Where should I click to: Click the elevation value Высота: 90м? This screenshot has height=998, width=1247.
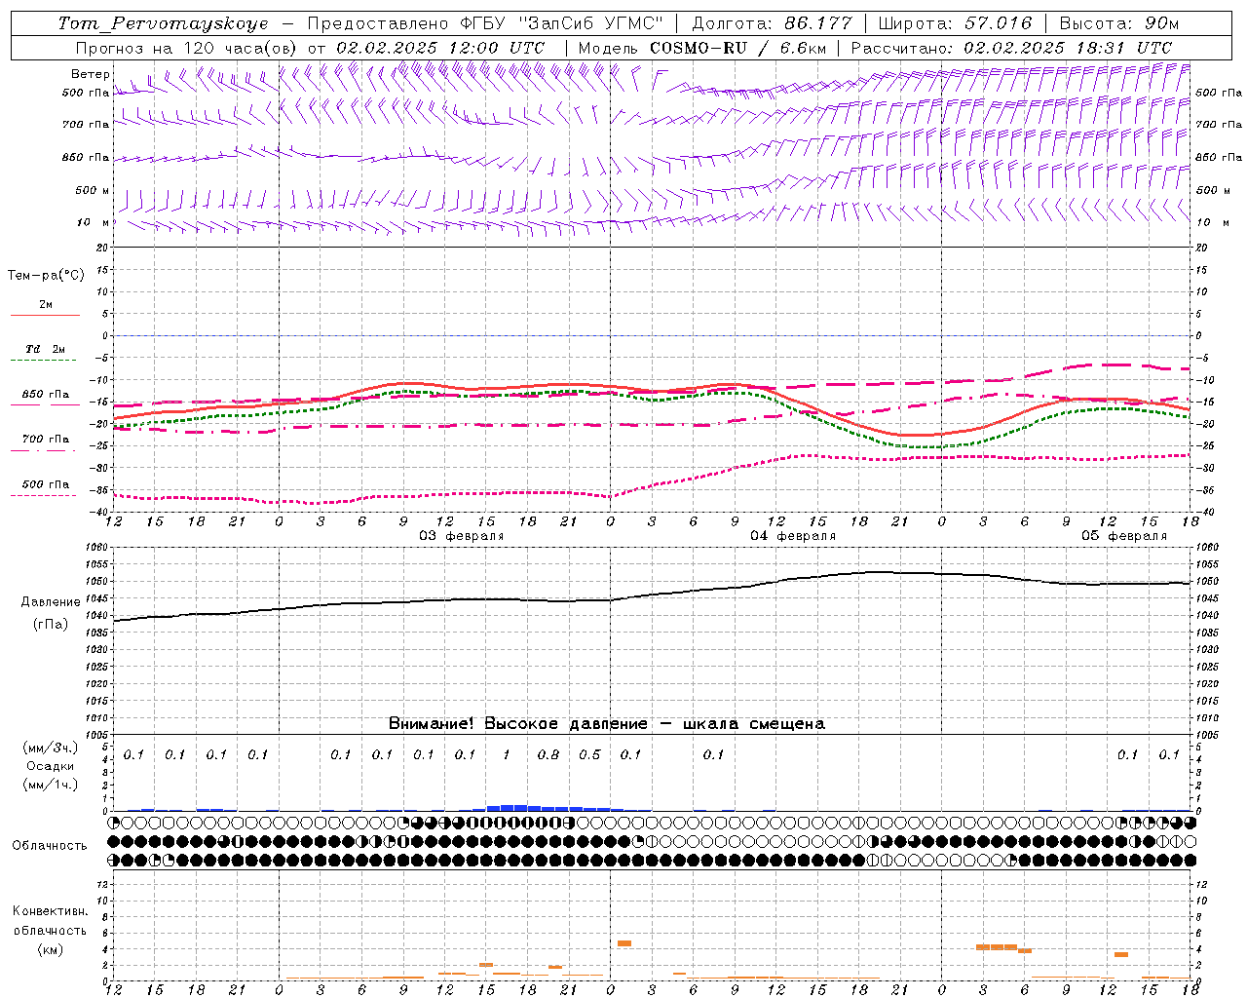[x=1118, y=23]
